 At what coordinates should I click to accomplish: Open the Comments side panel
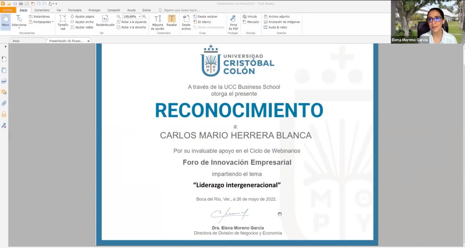(x=4, y=92)
